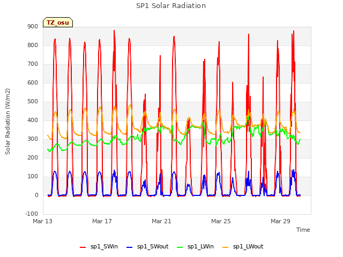Click the TZ_osu annotation label
343x257 pixels.
[58, 22]
